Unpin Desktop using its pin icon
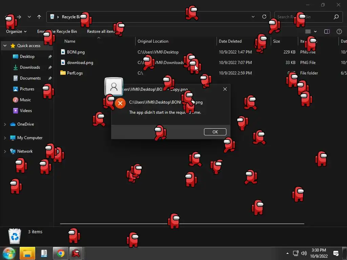 tap(50, 57)
